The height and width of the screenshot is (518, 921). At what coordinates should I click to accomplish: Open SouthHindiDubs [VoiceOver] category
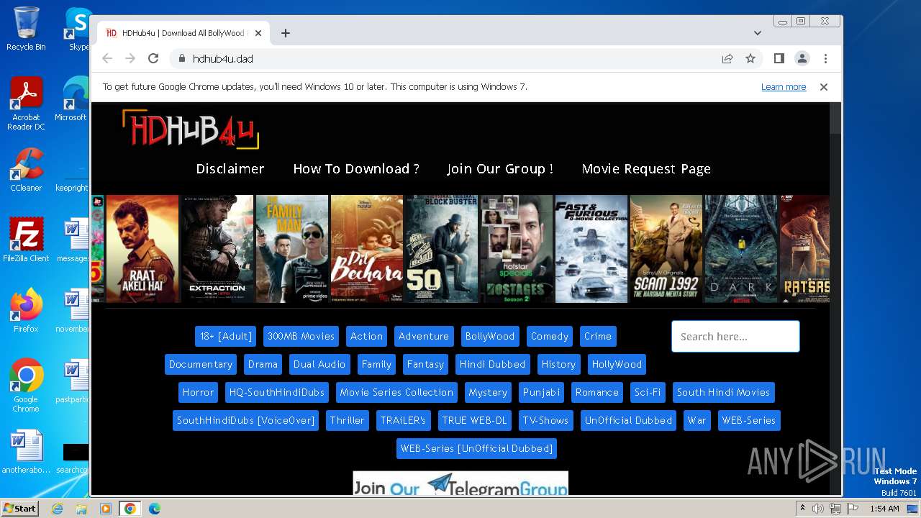click(x=247, y=421)
